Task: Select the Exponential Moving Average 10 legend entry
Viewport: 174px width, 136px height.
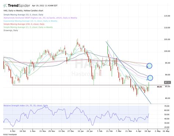Action: point(30,21)
